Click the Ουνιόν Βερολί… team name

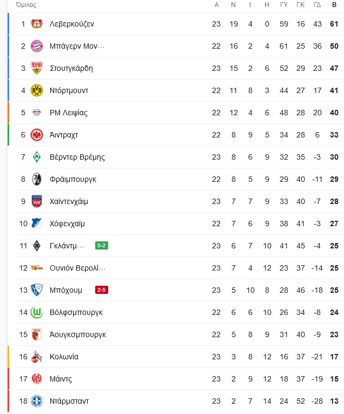coord(77,268)
